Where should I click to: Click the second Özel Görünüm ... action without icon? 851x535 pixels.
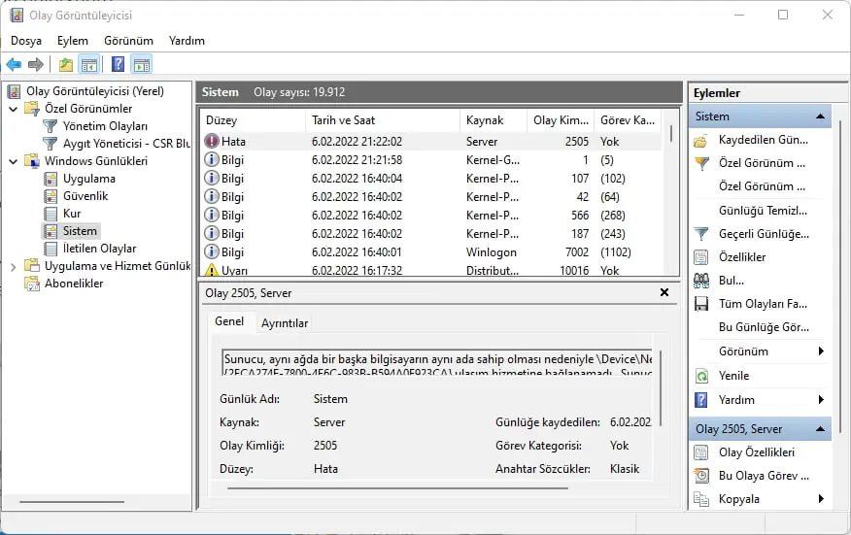click(x=762, y=186)
